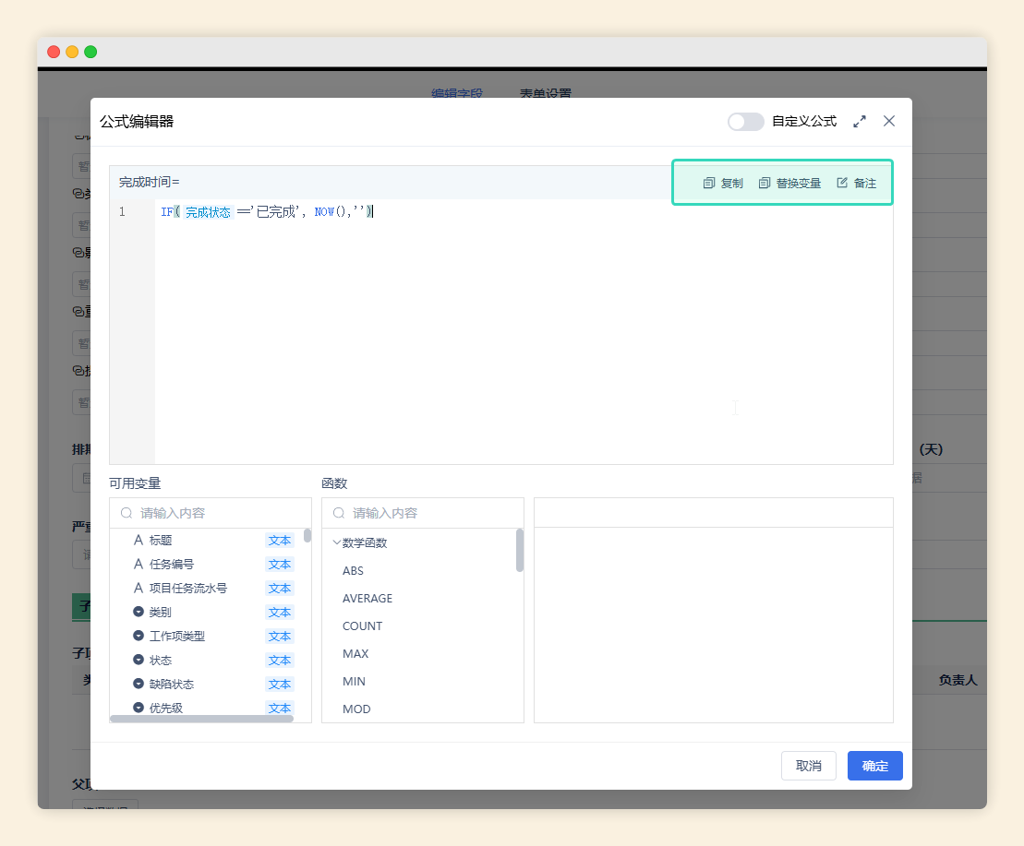Click the search icon in 可用变量 box

[x=126, y=513]
